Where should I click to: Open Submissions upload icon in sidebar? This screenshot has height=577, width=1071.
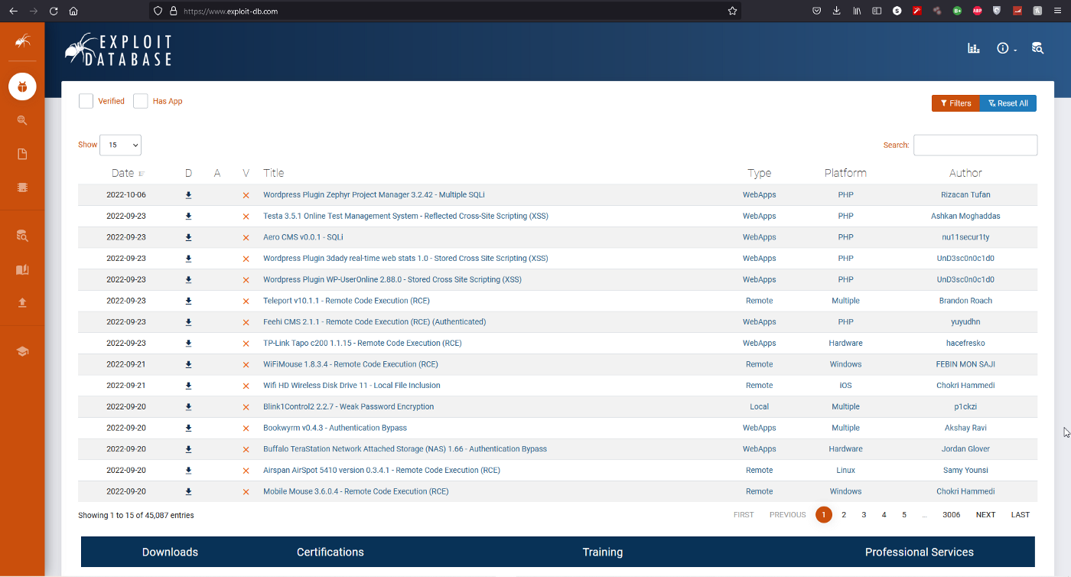click(x=22, y=303)
